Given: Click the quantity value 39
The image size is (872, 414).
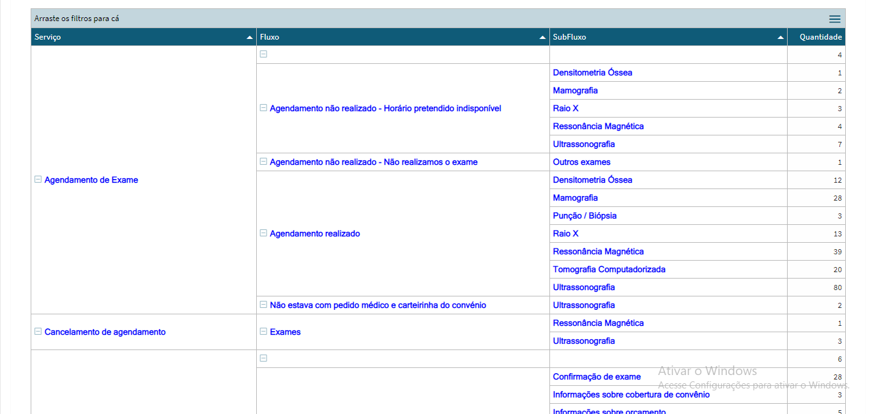Looking at the screenshot, I should tap(838, 252).
